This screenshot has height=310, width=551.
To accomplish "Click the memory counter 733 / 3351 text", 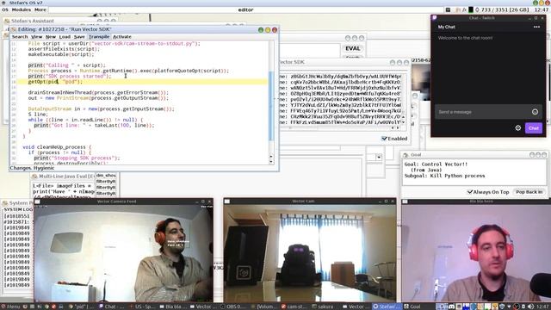I will click(505, 9).
